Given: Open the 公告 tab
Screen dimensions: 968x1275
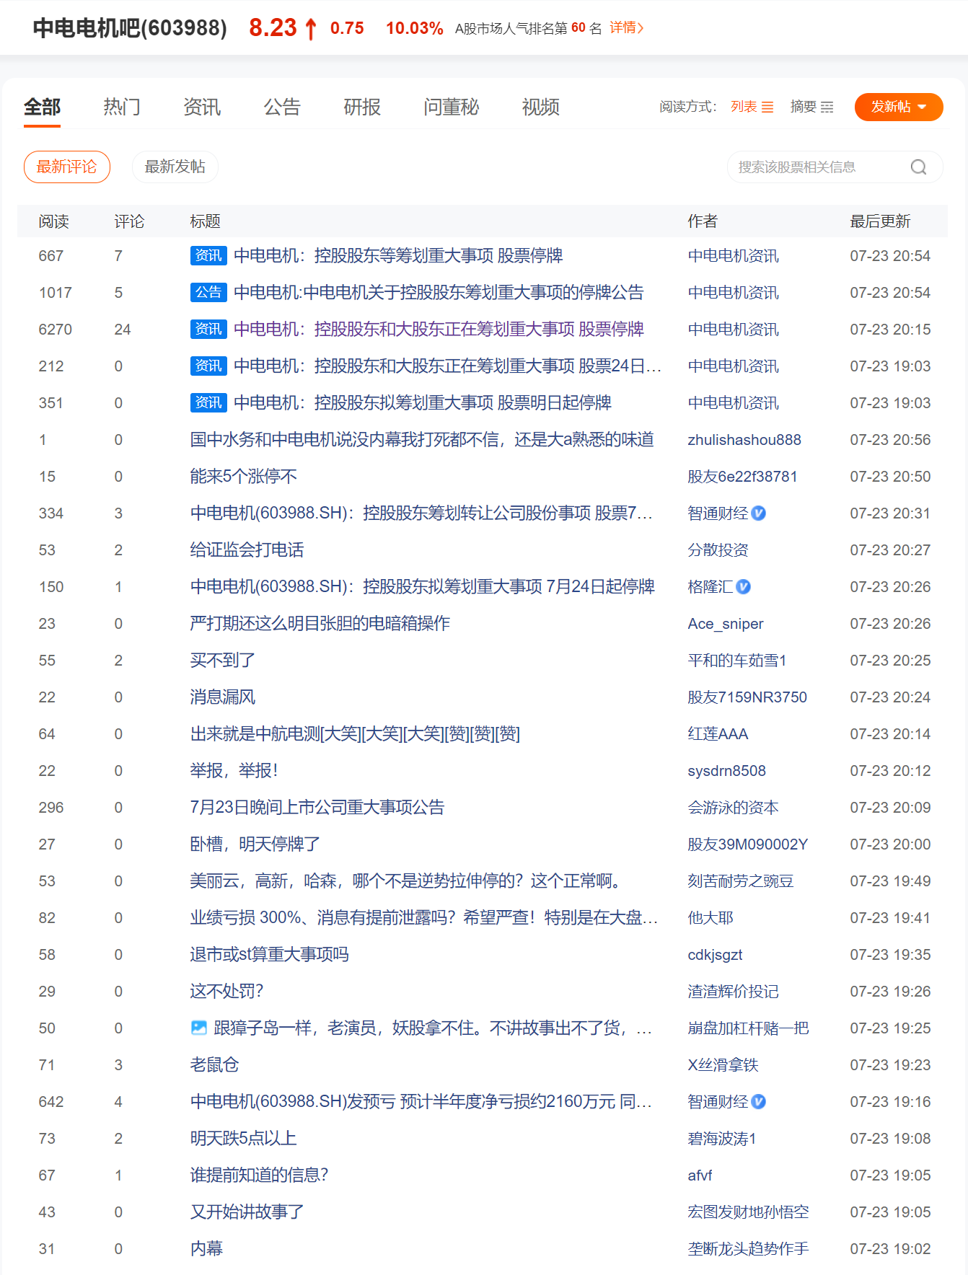Looking at the screenshot, I should tap(282, 107).
